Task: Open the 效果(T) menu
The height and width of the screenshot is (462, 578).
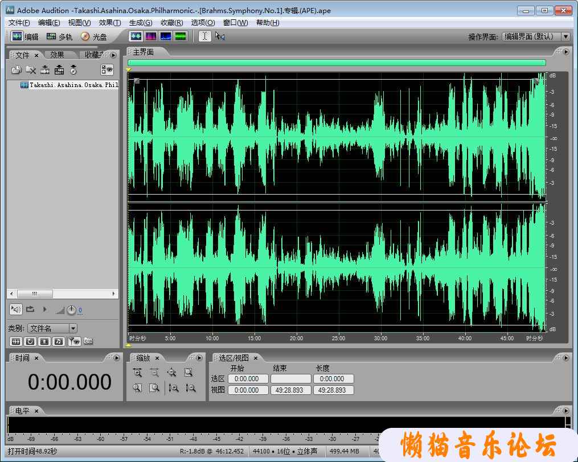Action: click(x=109, y=22)
